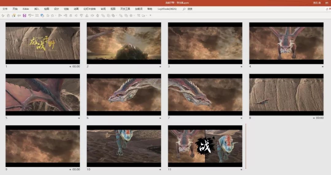The width and height of the screenshot is (331, 175).
Task: Select slide 6 dragon head facing left
Action: [124, 95]
